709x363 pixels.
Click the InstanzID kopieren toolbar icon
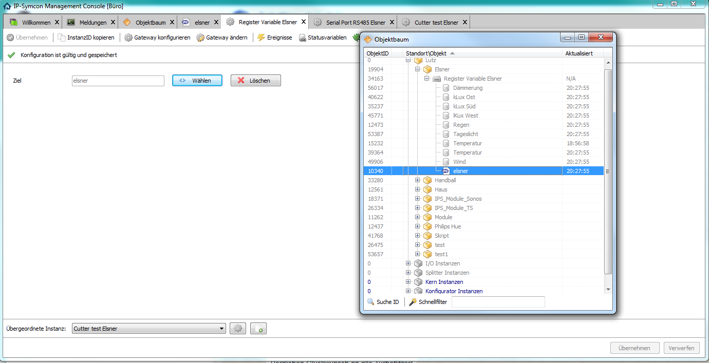[62, 37]
